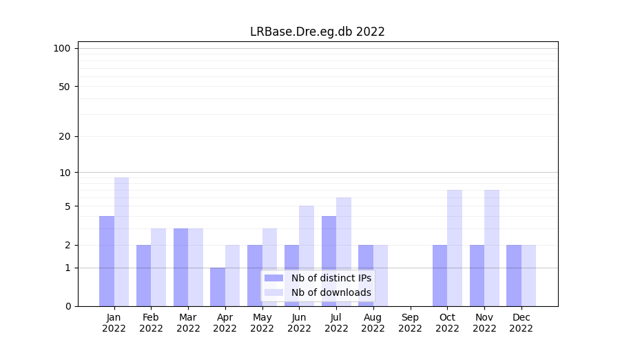620x344 pixels.
Task: Select the December distinct IPs bar
Action: 514,275
